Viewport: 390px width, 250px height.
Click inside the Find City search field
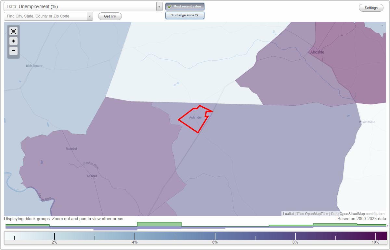coord(45,16)
